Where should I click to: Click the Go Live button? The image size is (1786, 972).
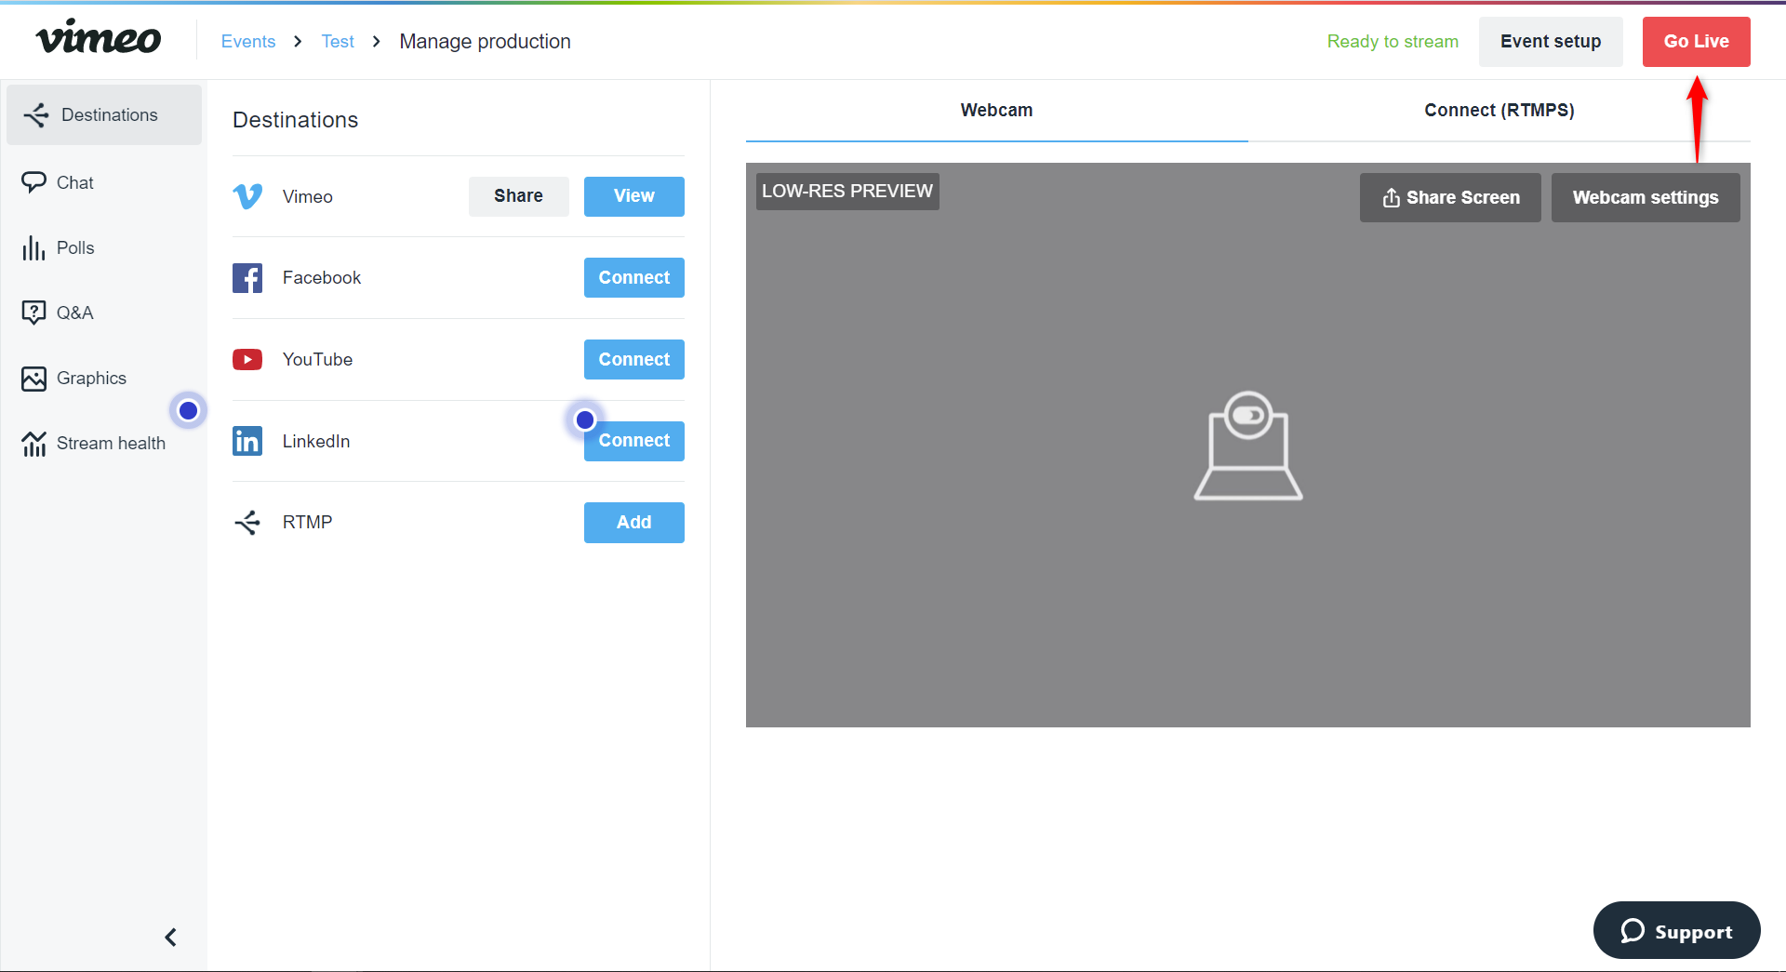pyautogui.click(x=1696, y=42)
